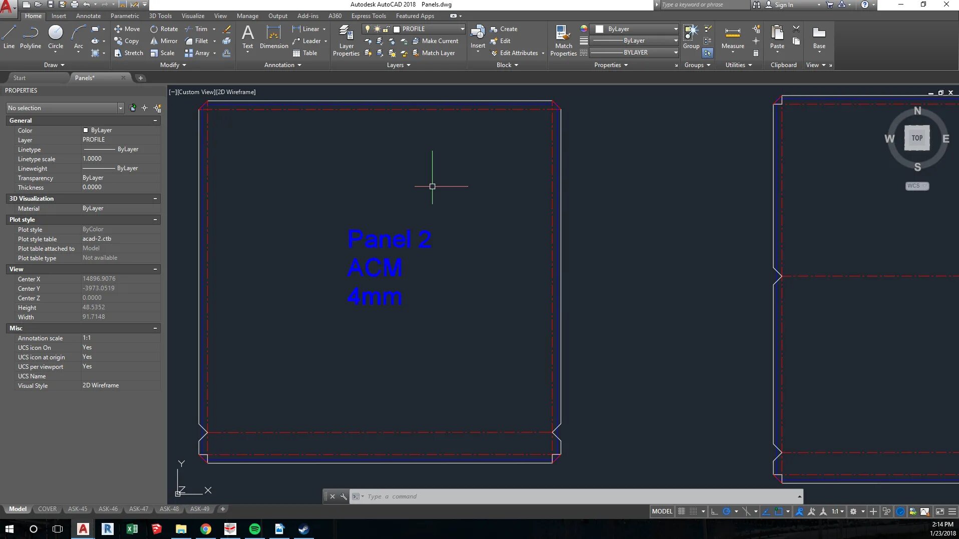959x539 pixels.
Task: Select the Polyline tool
Action: (x=31, y=37)
